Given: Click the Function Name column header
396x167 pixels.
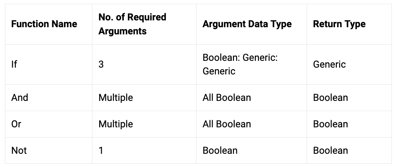Looking at the screenshot, I should coord(44,24).
